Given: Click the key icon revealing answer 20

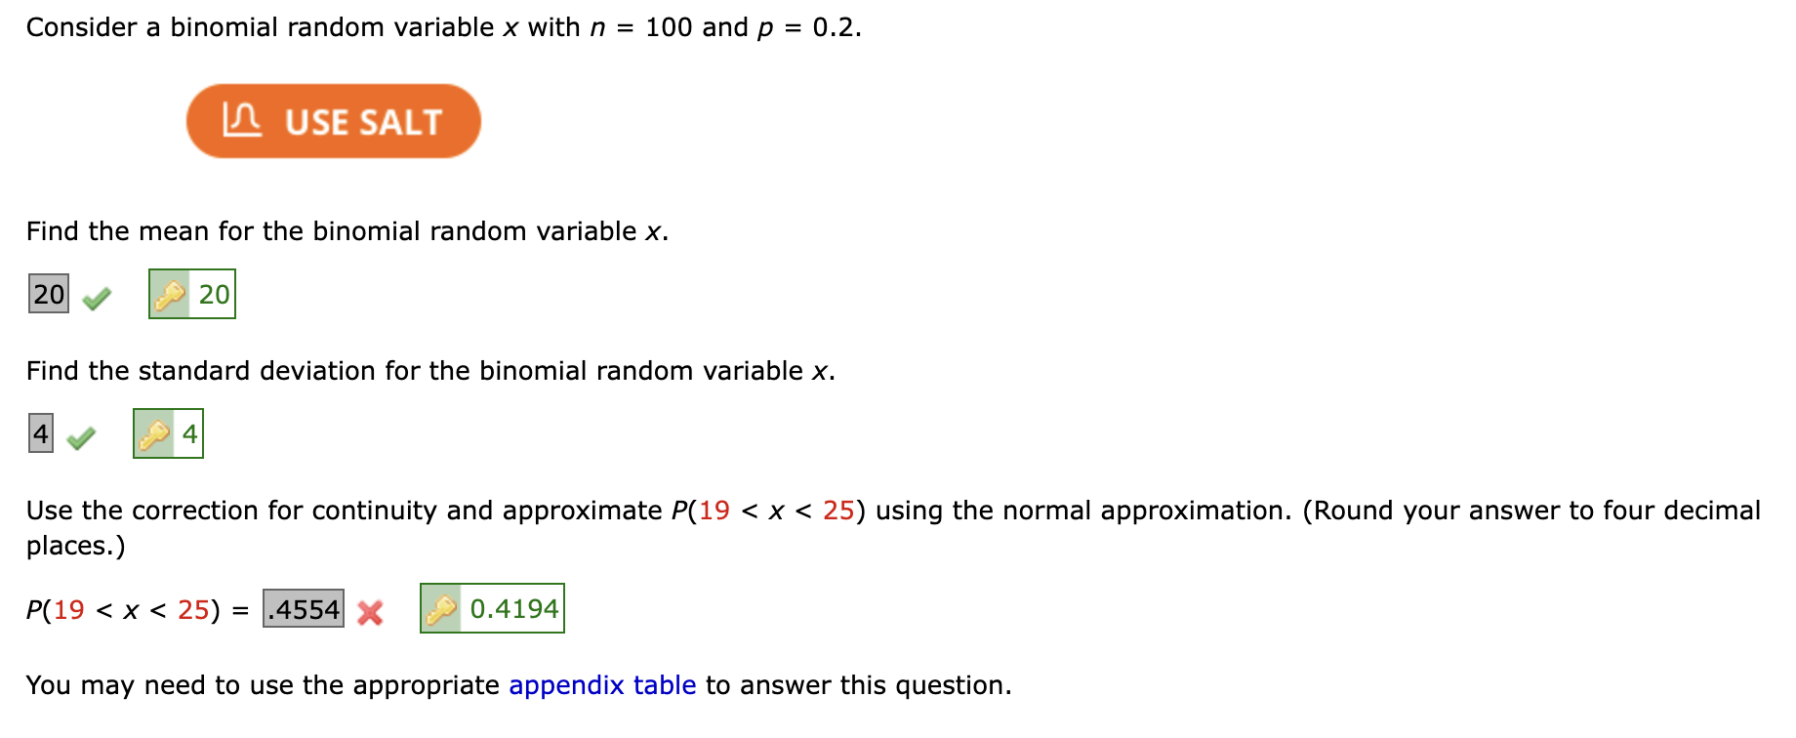Looking at the screenshot, I should (169, 295).
